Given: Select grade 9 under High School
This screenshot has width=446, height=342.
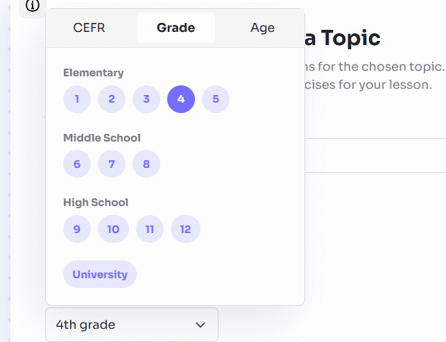Looking at the screenshot, I should (77, 229).
